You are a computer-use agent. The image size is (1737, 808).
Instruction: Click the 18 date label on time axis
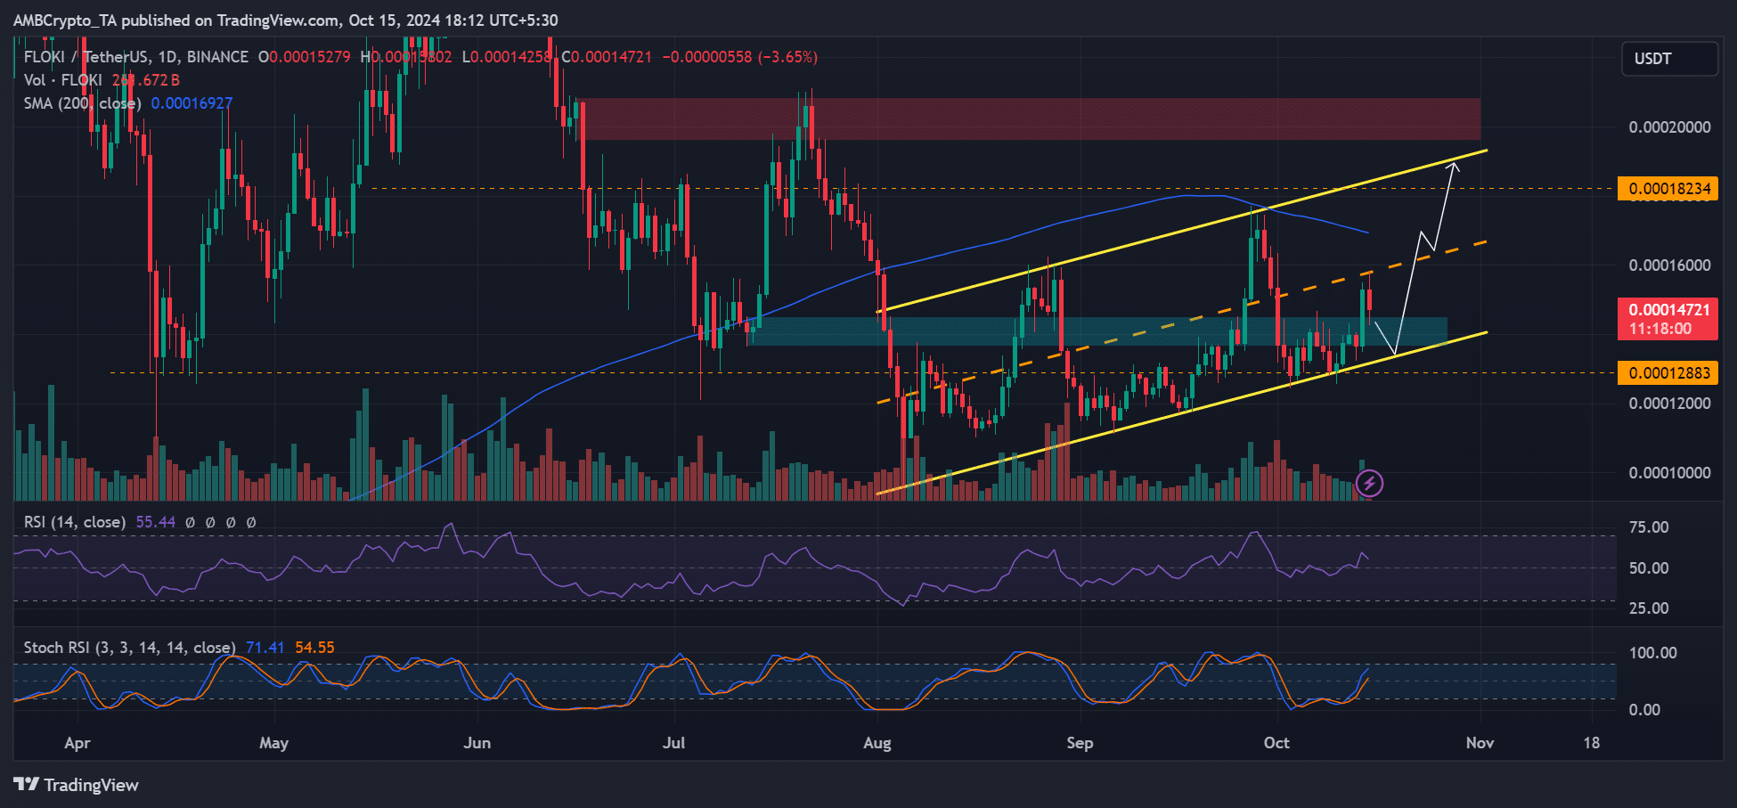[x=1591, y=743]
